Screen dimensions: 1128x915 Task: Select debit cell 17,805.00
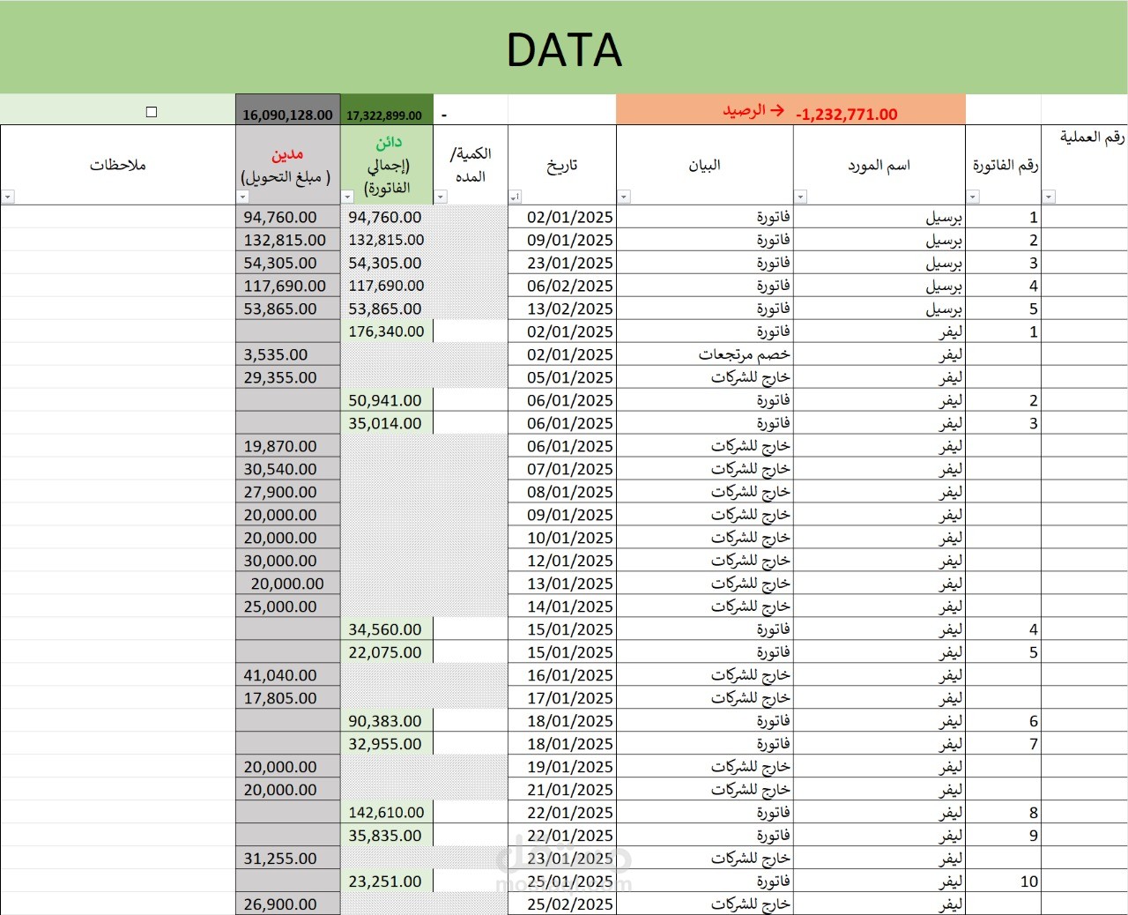(x=287, y=698)
